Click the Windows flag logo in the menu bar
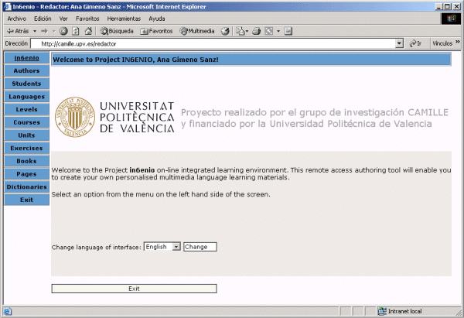 click(x=451, y=19)
